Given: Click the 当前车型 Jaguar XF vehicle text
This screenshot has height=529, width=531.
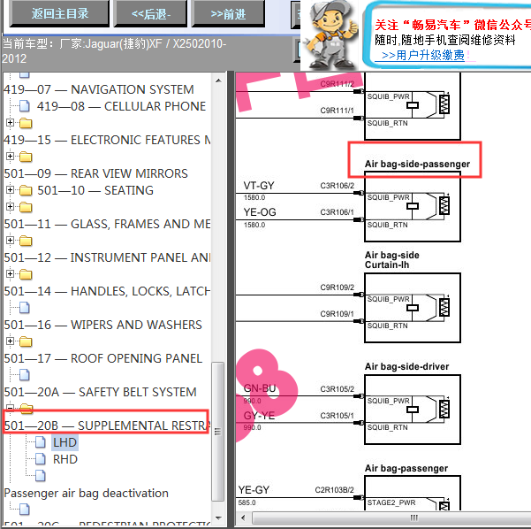Looking at the screenshot, I should [x=114, y=51].
